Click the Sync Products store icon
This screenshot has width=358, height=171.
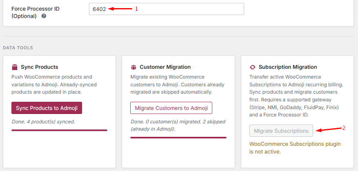(15, 67)
